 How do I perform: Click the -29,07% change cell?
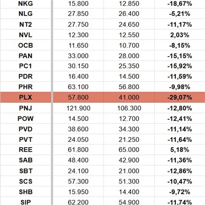179,97
